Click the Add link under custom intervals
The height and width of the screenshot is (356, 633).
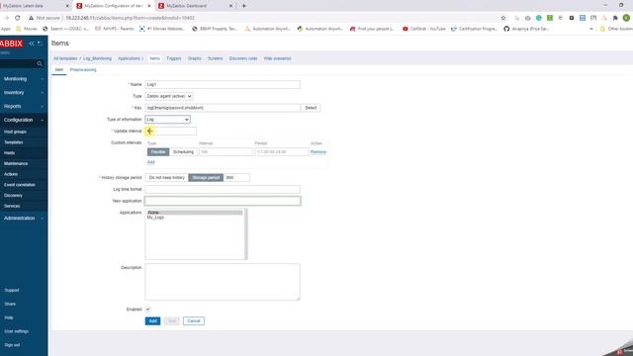click(150, 162)
